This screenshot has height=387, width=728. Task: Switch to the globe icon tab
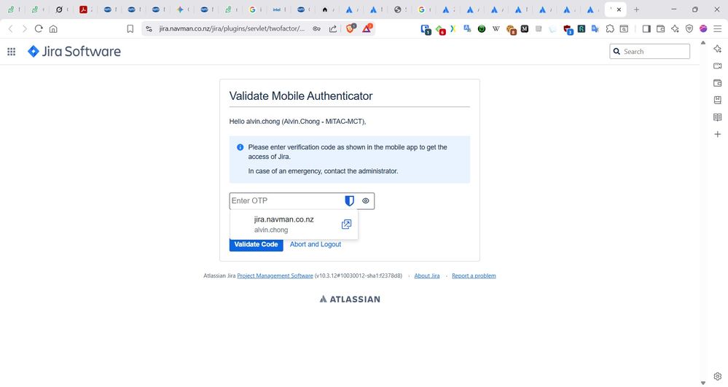[397, 9]
